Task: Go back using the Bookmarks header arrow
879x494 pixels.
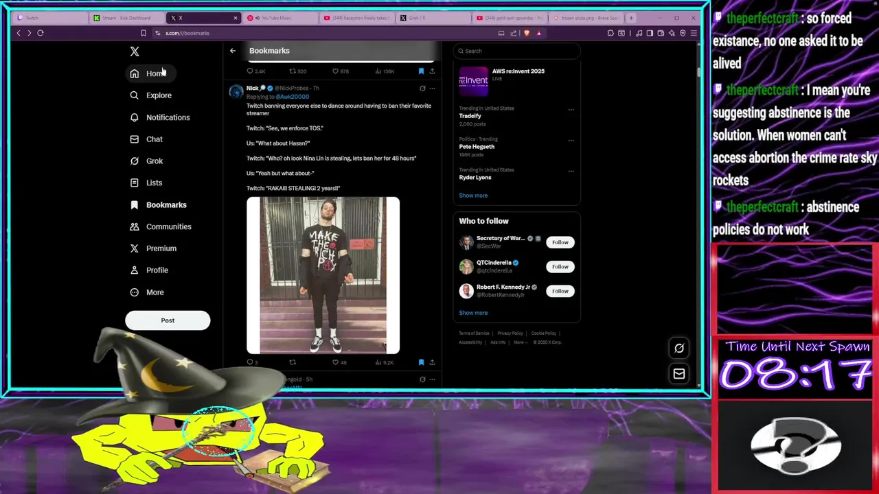Action: [233, 51]
